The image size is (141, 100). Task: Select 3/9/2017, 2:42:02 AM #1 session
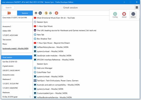(x=11, y=70)
